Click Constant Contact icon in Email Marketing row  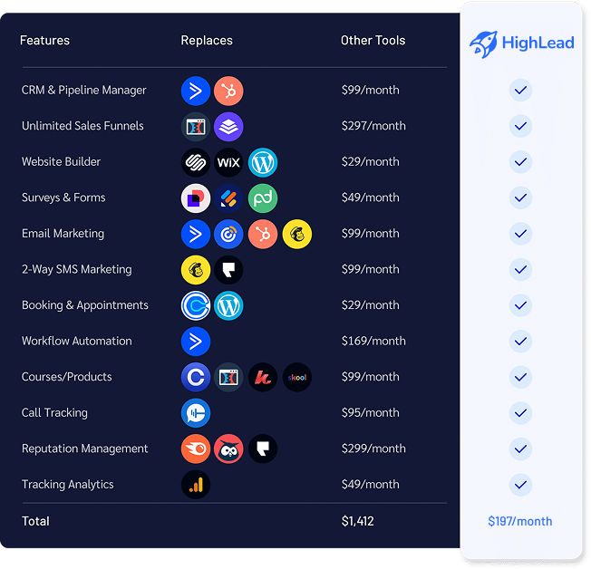pyautogui.click(x=228, y=234)
